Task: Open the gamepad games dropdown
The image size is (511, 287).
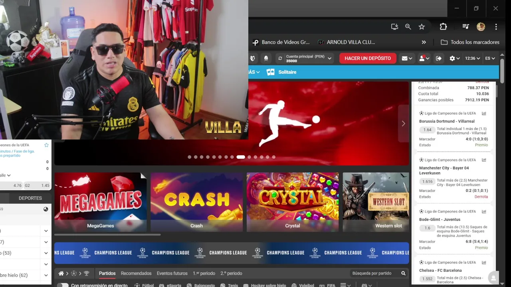Action: pos(366,285)
